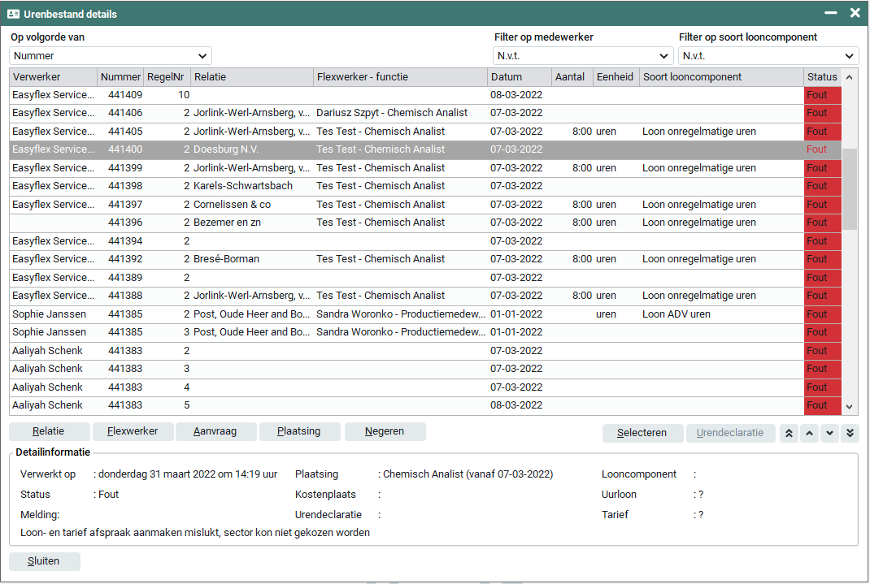Expand the 'Filter op medewerker' dropdown

click(583, 56)
